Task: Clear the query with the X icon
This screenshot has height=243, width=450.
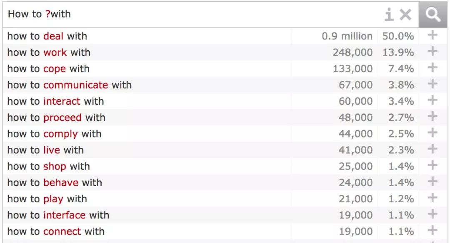Action: pos(405,14)
